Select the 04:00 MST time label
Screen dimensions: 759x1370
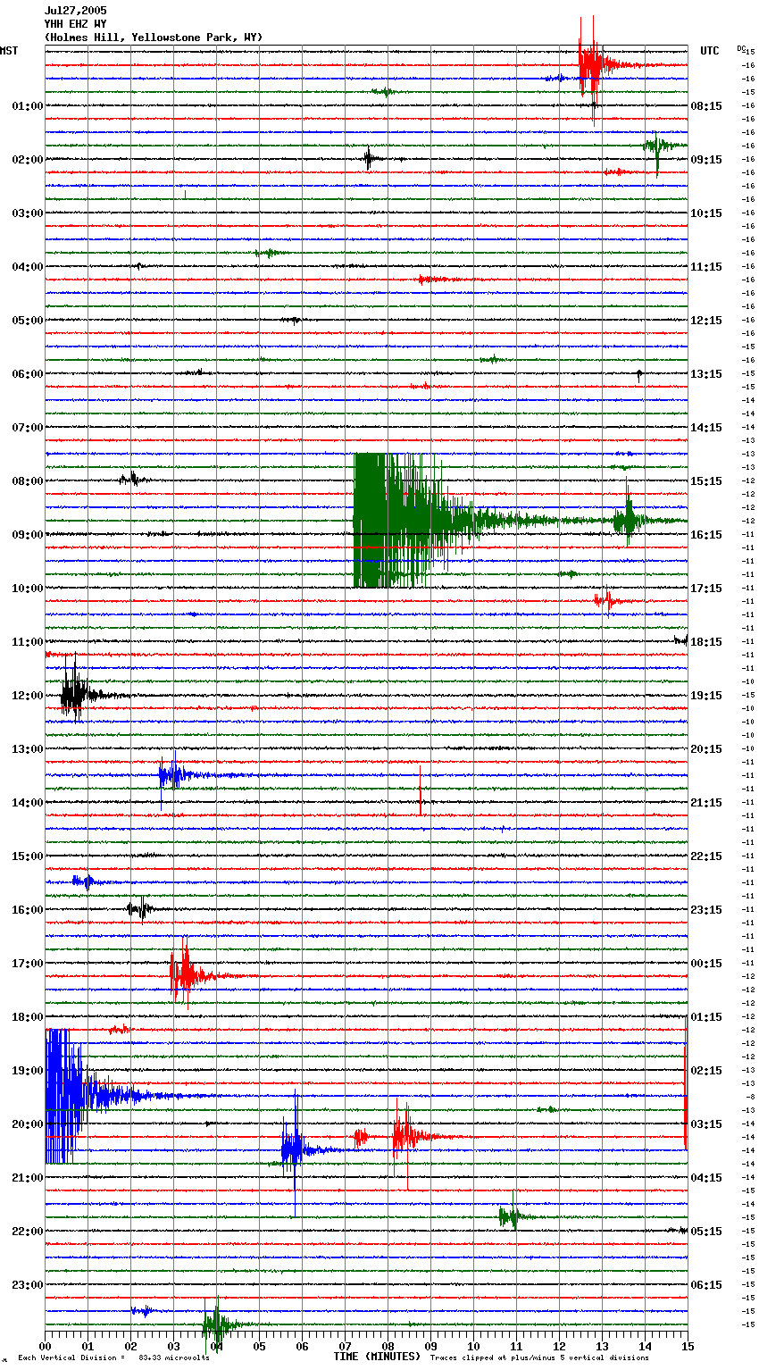(28, 267)
